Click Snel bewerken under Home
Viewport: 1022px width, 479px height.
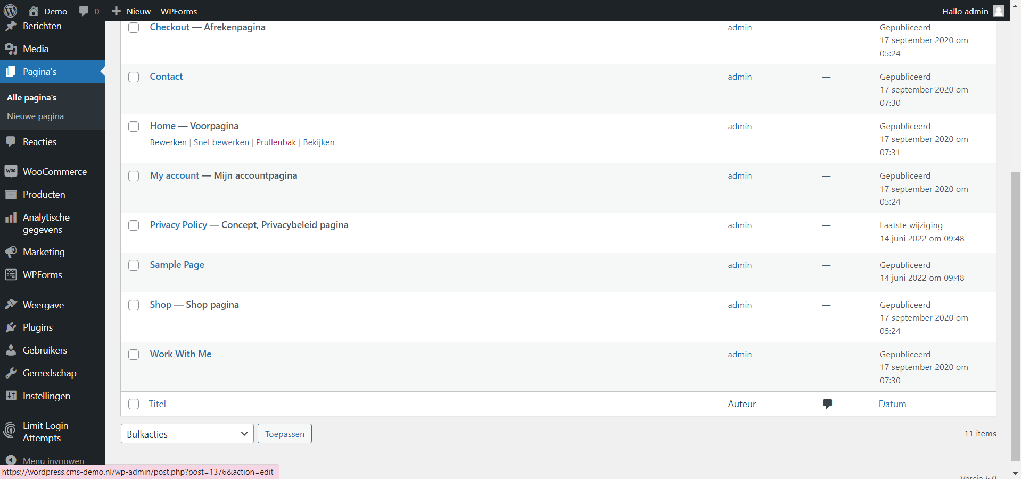click(221, 142)
